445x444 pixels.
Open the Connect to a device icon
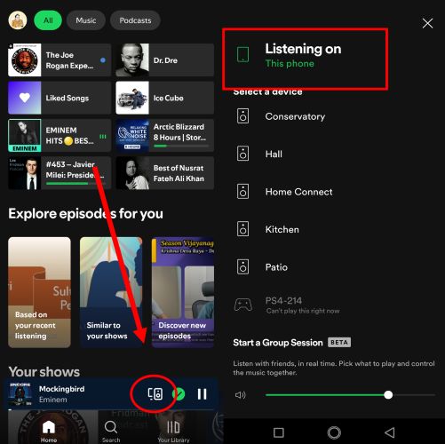(155, 394)
